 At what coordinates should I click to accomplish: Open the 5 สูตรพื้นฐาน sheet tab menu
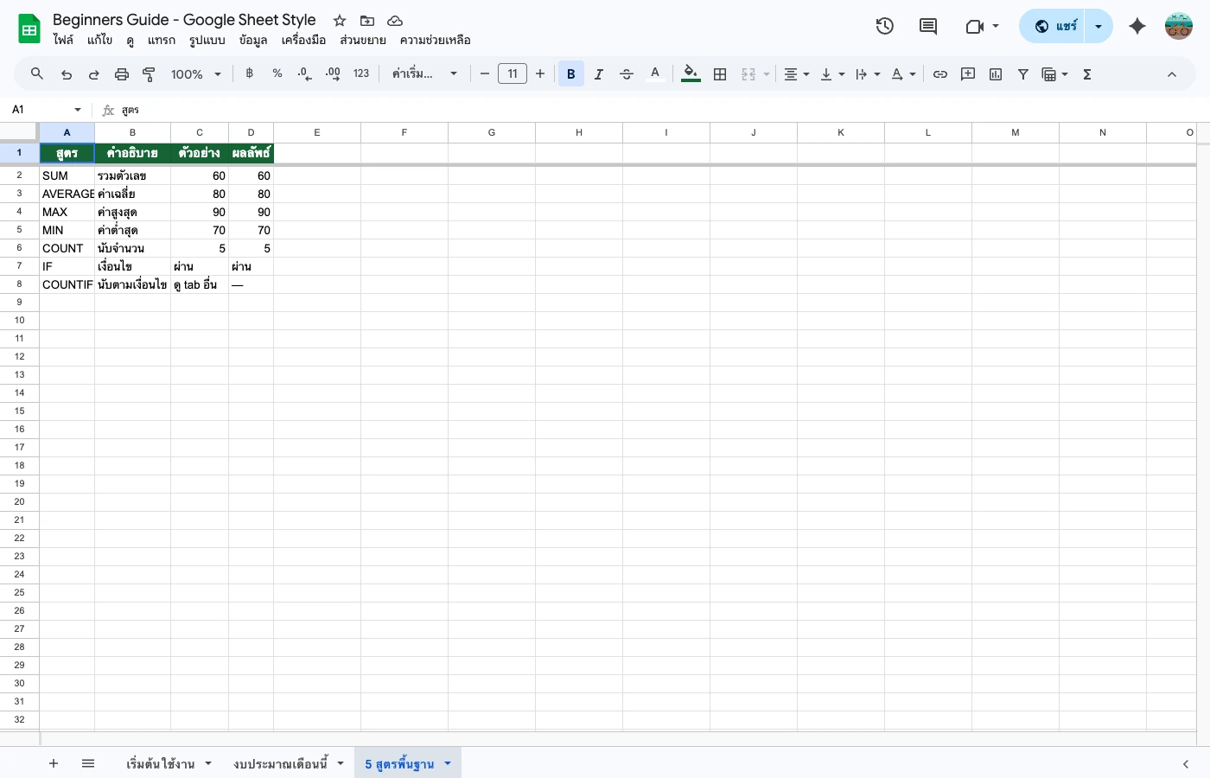pyautogui.click(x=447, y=763)
